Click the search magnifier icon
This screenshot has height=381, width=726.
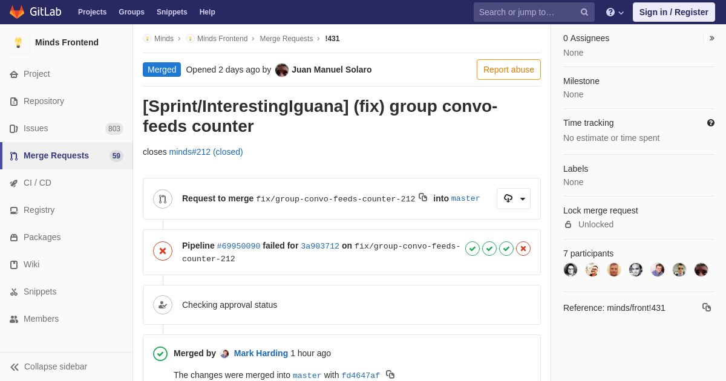(x=584, y=12)
